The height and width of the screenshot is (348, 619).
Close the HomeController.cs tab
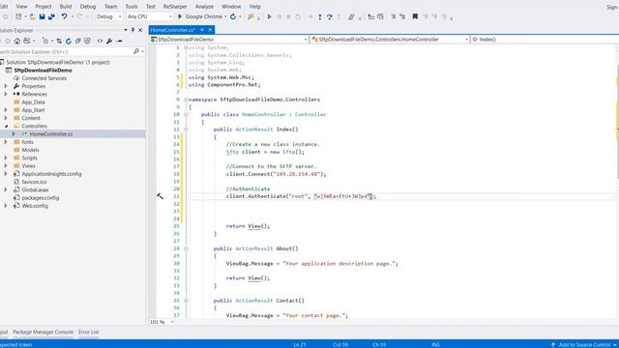210,30
